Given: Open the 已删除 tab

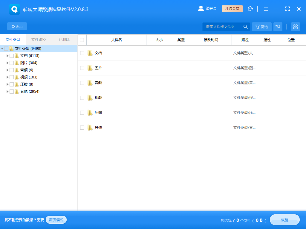Looking at the screenshot, I should tap(64, 39).
